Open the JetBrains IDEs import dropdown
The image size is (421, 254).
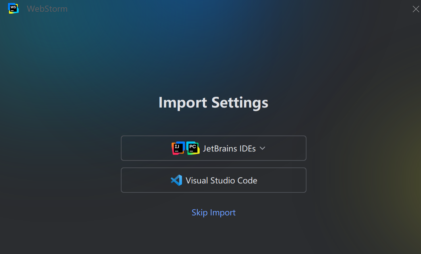point(214,148)
